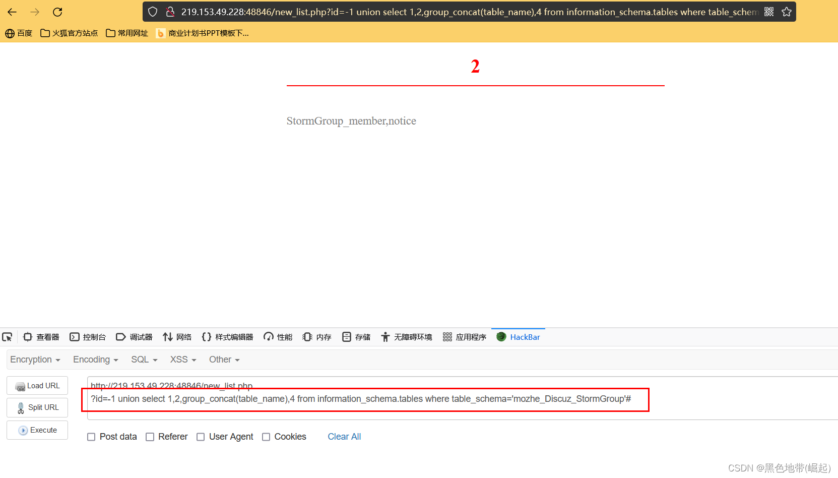Open the 无障碍环境 accessibility tab

point(406,337)
